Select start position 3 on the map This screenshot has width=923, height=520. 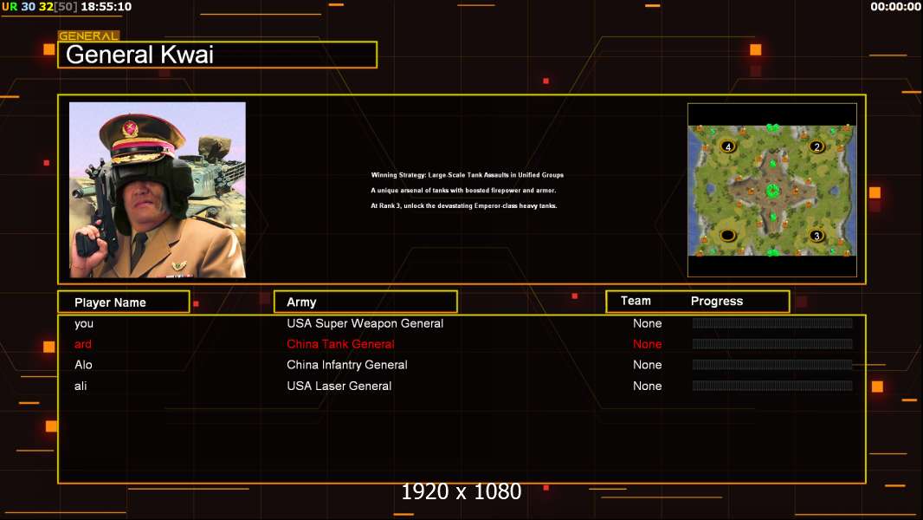click(816, 236)
